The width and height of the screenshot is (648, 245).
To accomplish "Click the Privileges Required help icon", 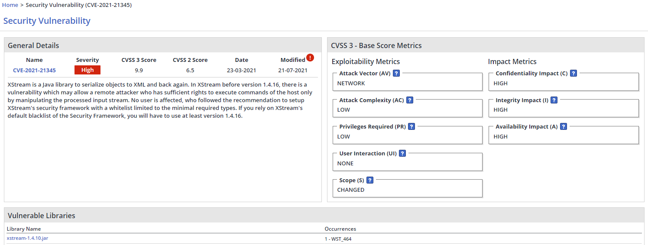I will (x=411, y=127).
